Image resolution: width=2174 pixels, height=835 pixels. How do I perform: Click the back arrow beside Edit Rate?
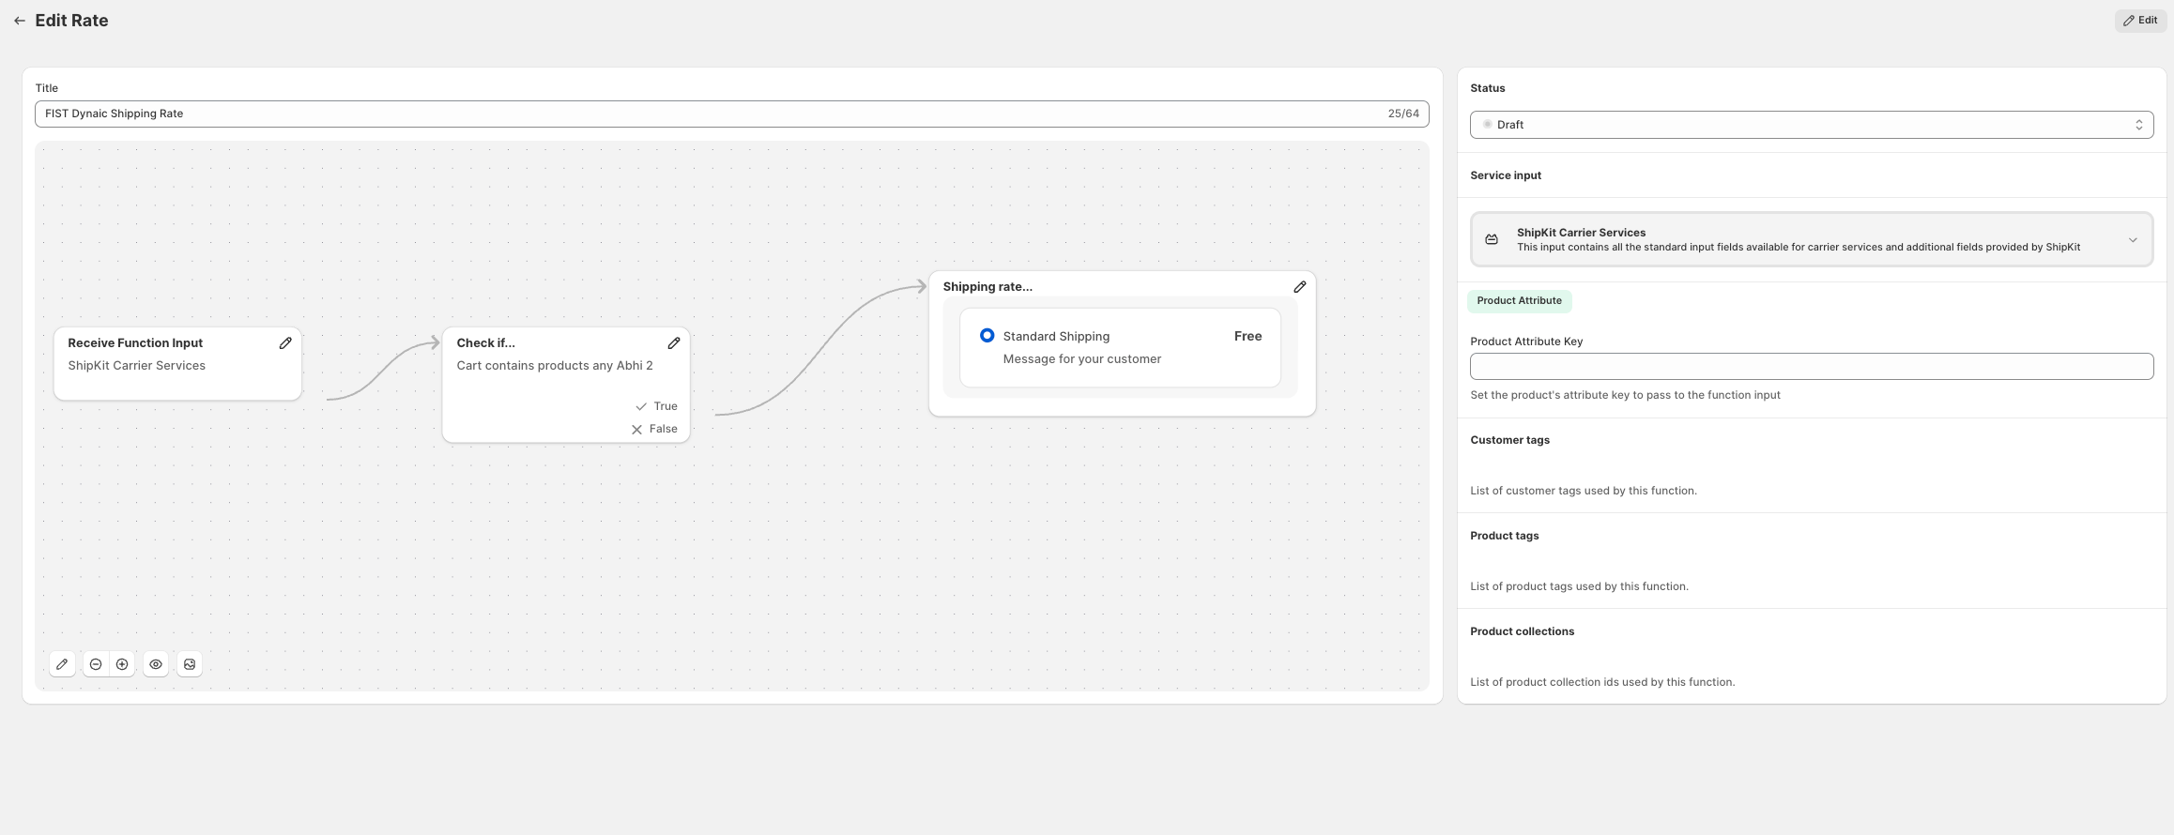point(19,21)
